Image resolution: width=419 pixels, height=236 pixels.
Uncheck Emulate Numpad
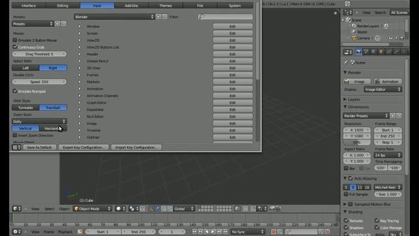pos(15,91)
